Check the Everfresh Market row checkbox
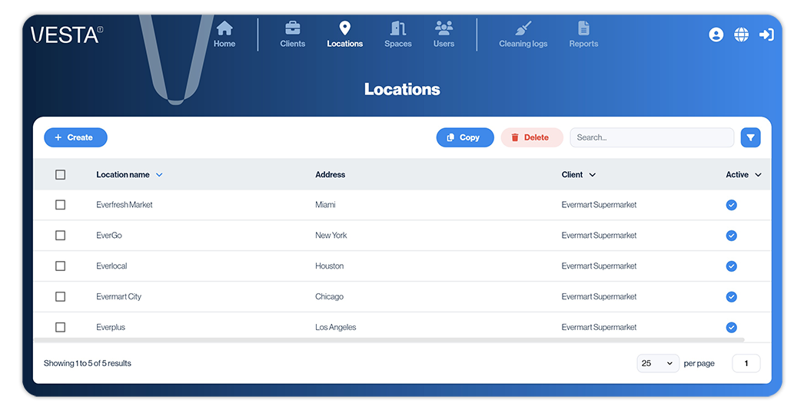This screenshot has height=416, width=804. pos(61,205)
